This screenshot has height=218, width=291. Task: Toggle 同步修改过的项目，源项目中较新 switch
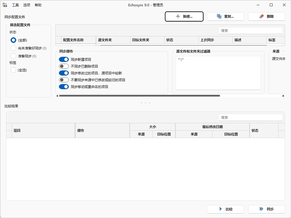(x=64, y=73)
